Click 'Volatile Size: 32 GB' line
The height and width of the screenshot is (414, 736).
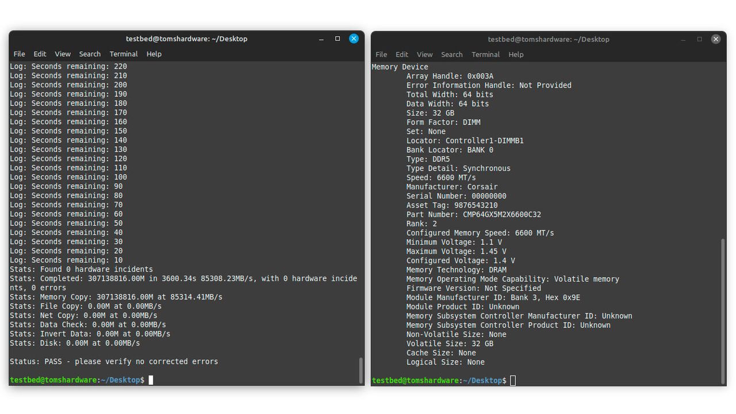450,343
